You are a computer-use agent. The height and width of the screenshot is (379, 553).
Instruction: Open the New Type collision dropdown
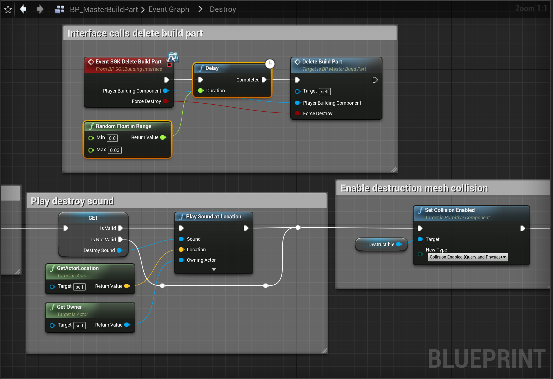468,257
